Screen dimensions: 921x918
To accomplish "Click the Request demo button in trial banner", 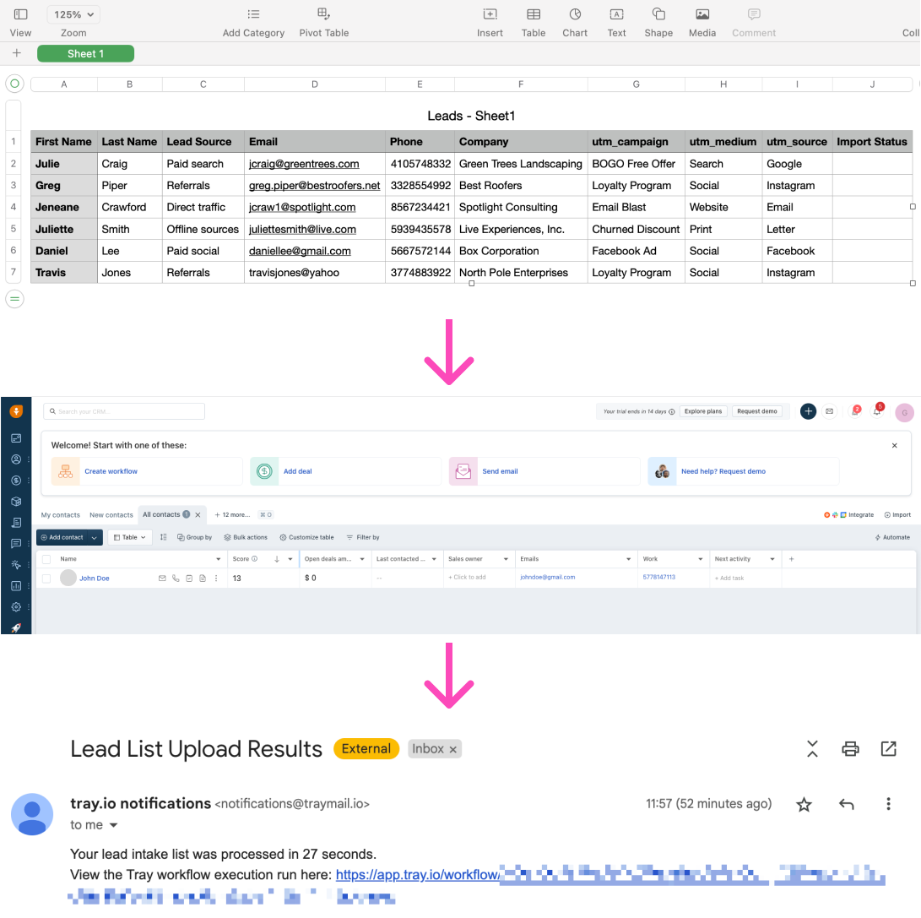I will coord(757,411).
